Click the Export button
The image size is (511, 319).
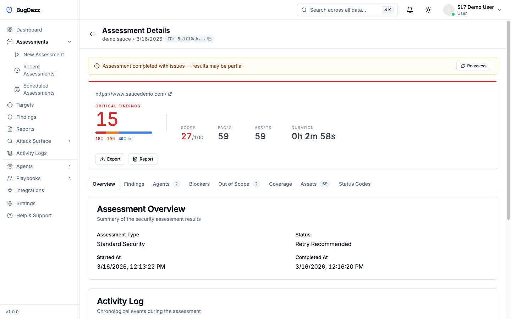pos(110,159)
